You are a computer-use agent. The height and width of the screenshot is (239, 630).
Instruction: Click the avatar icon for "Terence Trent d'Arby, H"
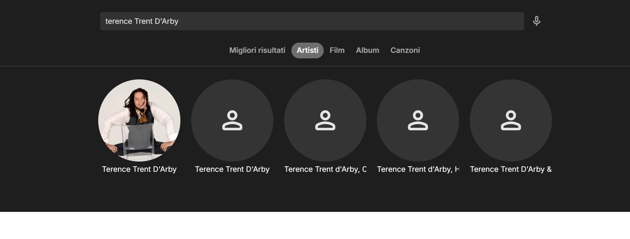(418, 120)
